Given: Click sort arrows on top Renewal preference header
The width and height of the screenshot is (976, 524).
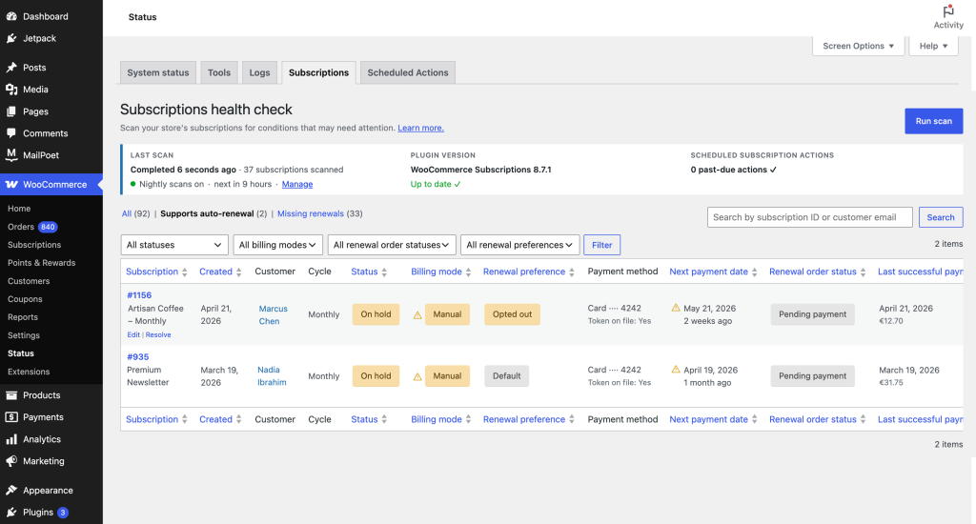Looking at the screenshot, I should pyautogui.click(x=572, y=272).
